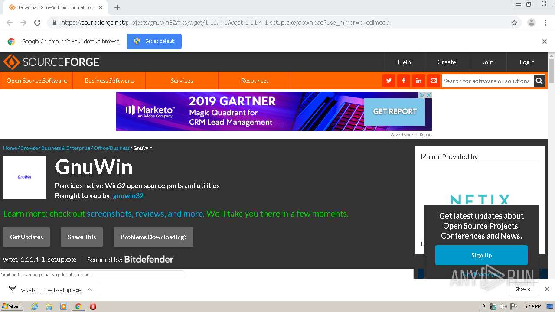Open the Services menu
The width and height of the screenshot is (555, 312).
182,81
